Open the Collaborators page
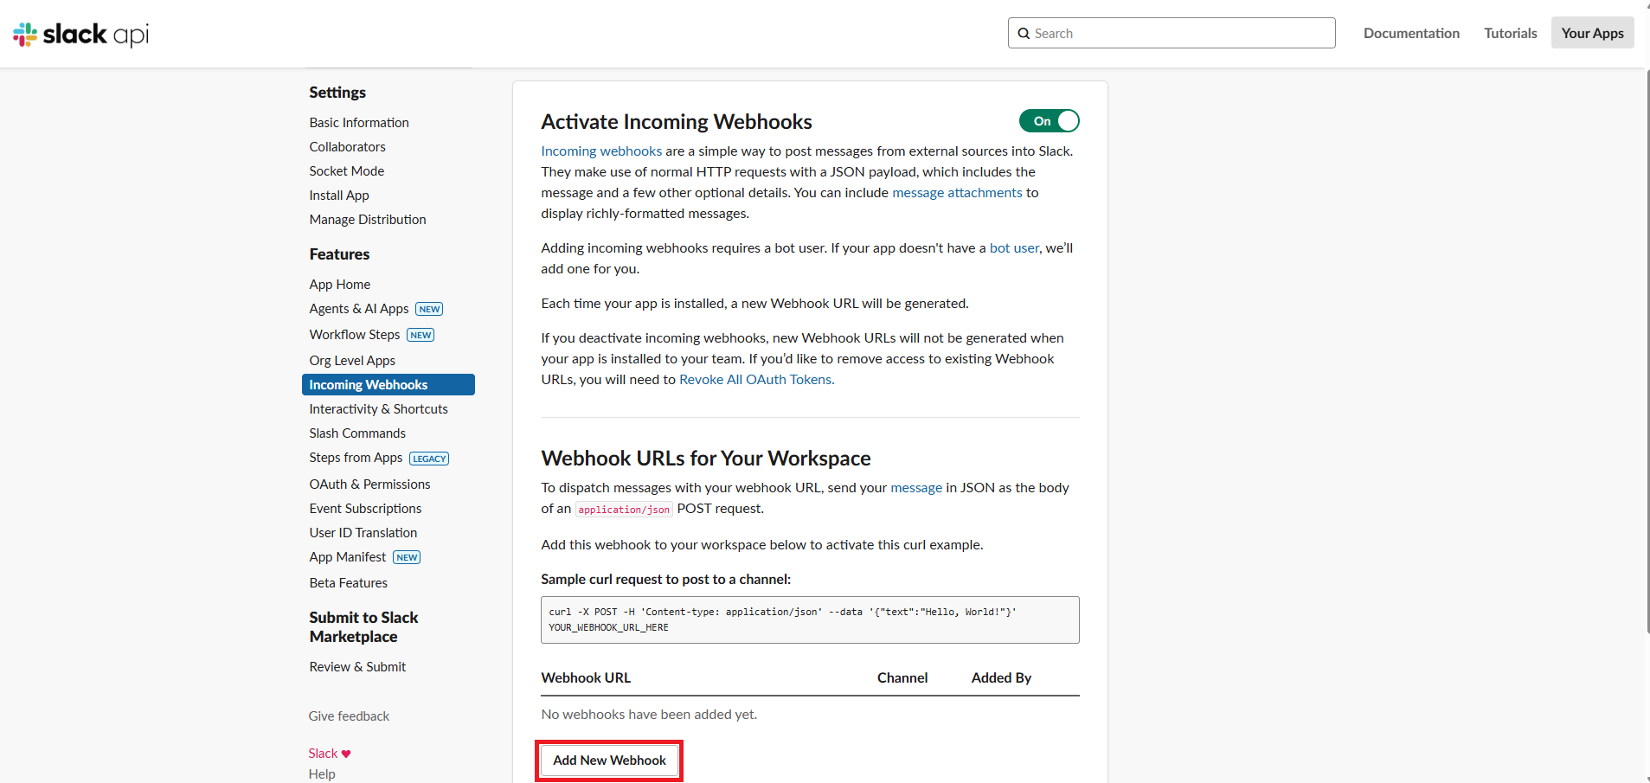Image resolution: width=1650 pixels, height=783 pixels. pyautogui.click(x=347, y=147)
